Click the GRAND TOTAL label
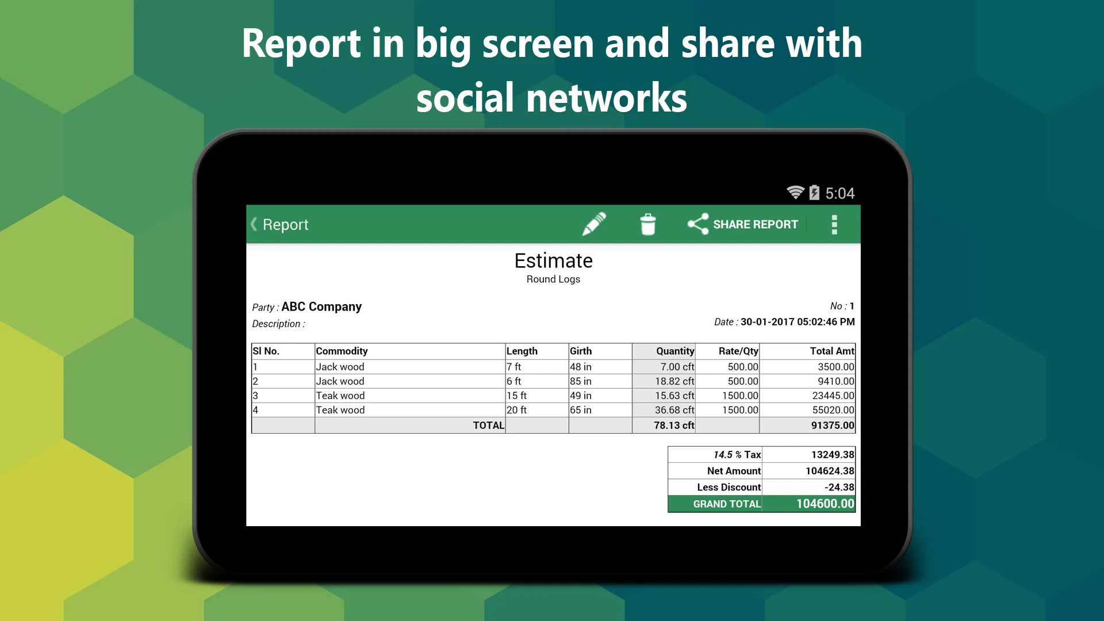 [x=727, y=504]
